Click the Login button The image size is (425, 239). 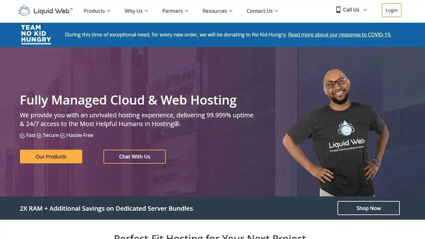(x=392, y=10)
